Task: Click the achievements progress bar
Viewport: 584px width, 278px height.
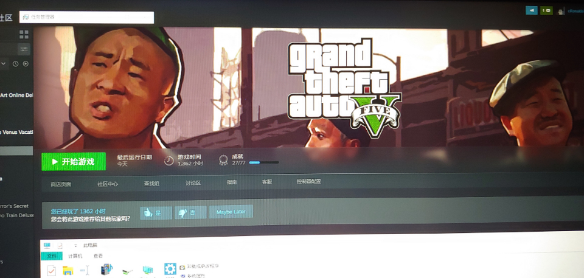Action: point(263,162)
